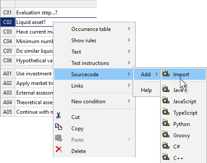Choose Groovy in the Add submenu
Viewport: 207px width, 163px height.
(183, 135)
